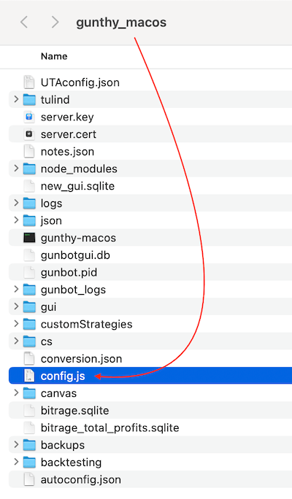Select the file named UTAconfig.json
This screenshot has height=499, width=292.
[x=80, y=82]
